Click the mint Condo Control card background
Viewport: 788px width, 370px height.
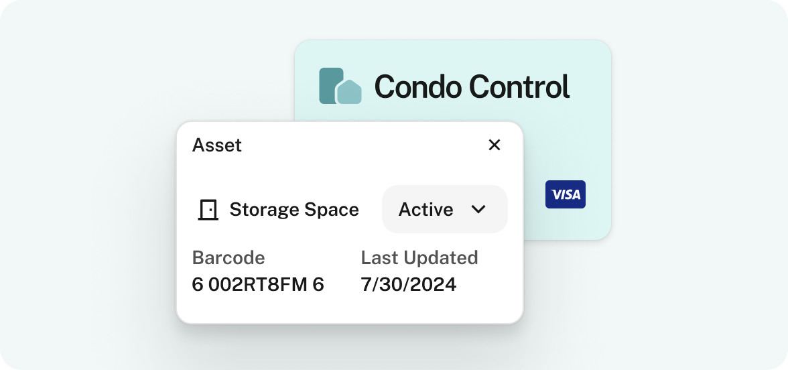[568, 141]
